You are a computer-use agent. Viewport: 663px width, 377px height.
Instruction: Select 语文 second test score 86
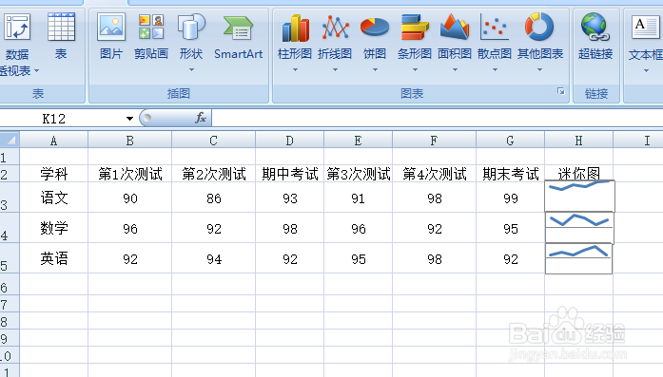tap(213, 198)
